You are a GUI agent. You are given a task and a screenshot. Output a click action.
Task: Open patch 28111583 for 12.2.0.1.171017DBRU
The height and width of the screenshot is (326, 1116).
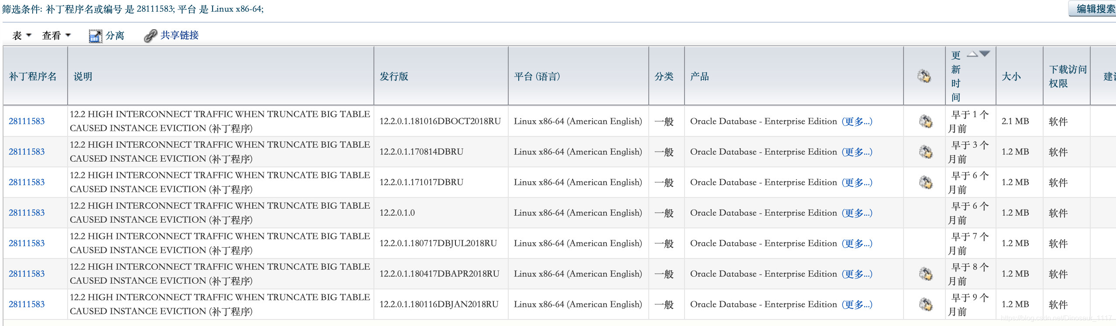pos(27,182)
